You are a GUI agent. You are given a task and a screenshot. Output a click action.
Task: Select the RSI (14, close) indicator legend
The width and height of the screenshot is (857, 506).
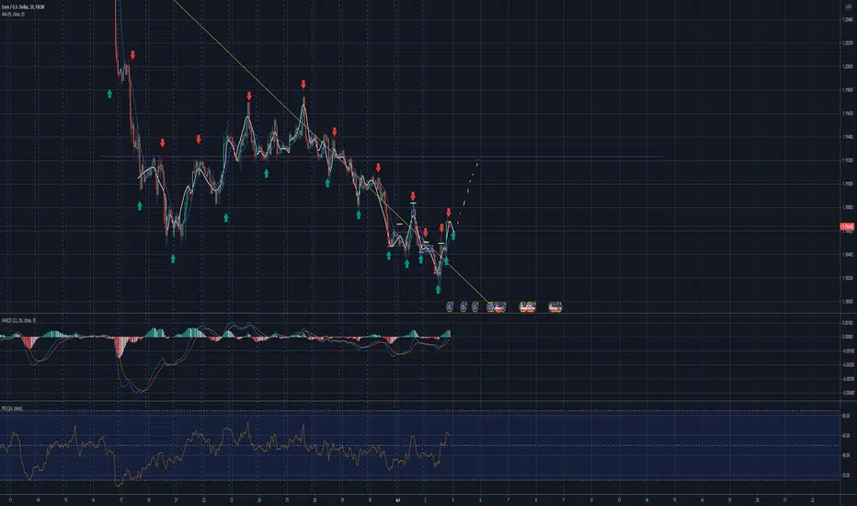tap(12, 408)
